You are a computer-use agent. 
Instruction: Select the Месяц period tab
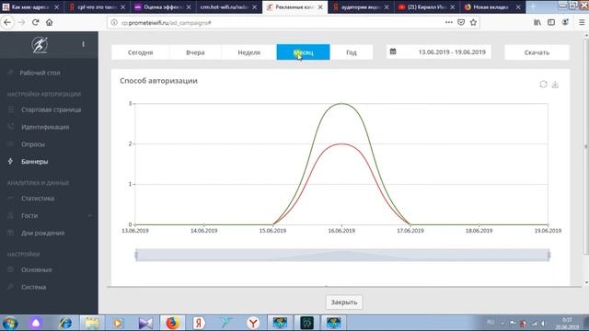(x=303, y=52)
